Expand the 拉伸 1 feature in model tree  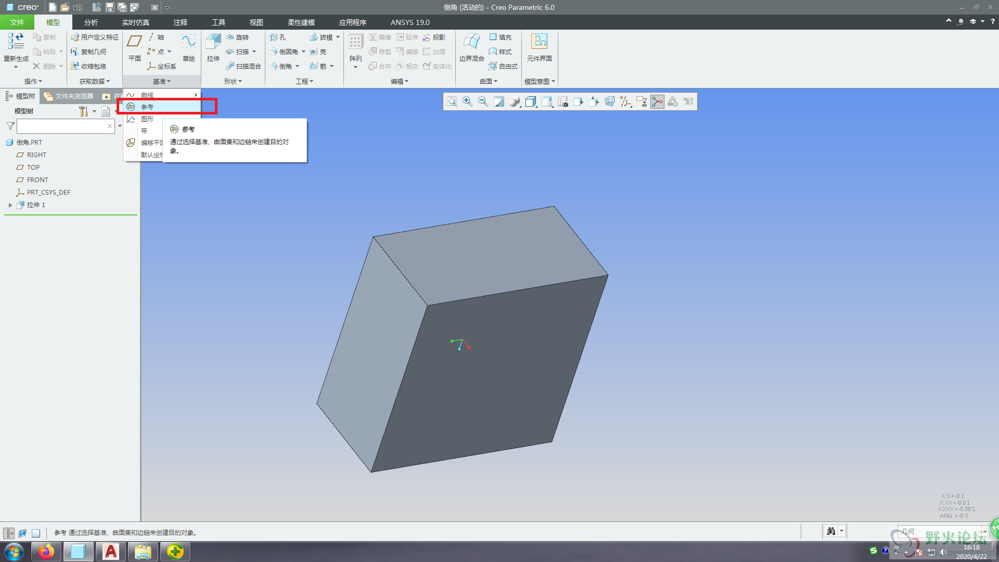click(10, 205)
